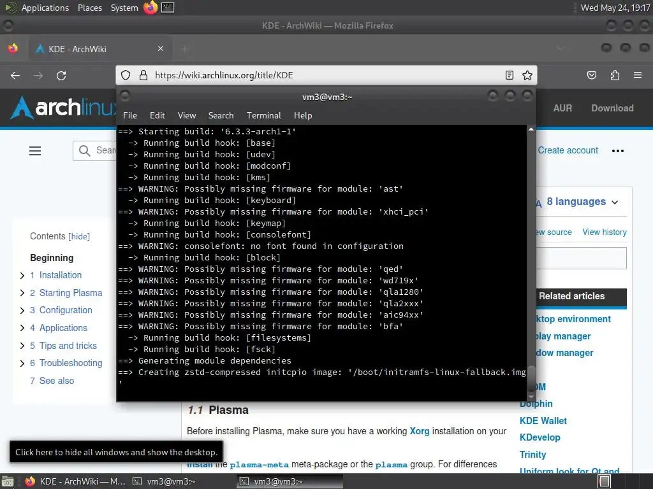This screenshot has height=489, width=653.
Task: Open the Applications menu in top panel
Action: 45,8
